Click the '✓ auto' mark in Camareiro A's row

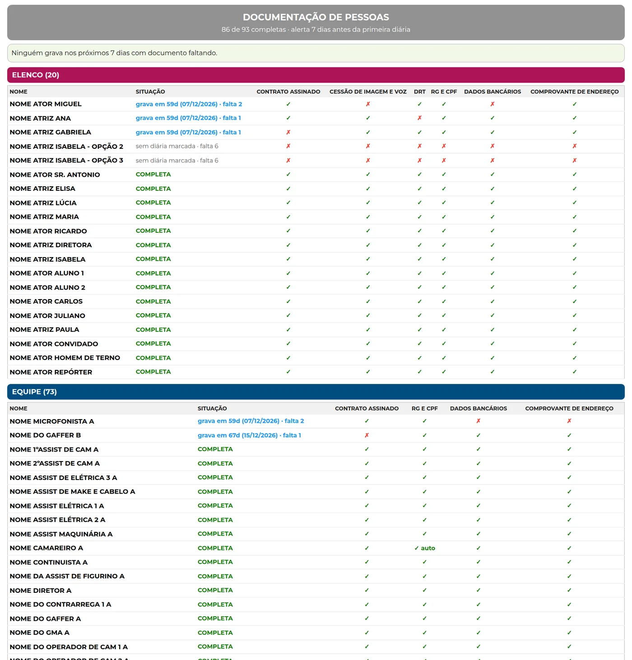[425, 548]
